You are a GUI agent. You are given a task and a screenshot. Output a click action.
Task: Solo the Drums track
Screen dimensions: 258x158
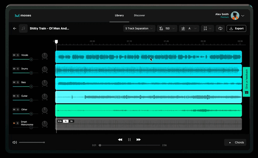(x=18, y=68)
